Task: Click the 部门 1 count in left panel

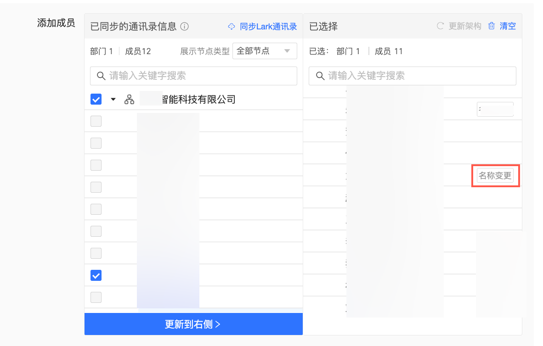Action: (x=102, y=51)
